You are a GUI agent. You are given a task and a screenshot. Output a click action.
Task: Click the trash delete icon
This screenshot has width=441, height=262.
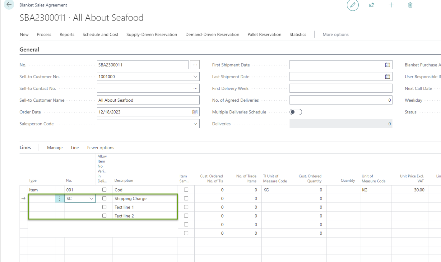(x=410, y=5)
